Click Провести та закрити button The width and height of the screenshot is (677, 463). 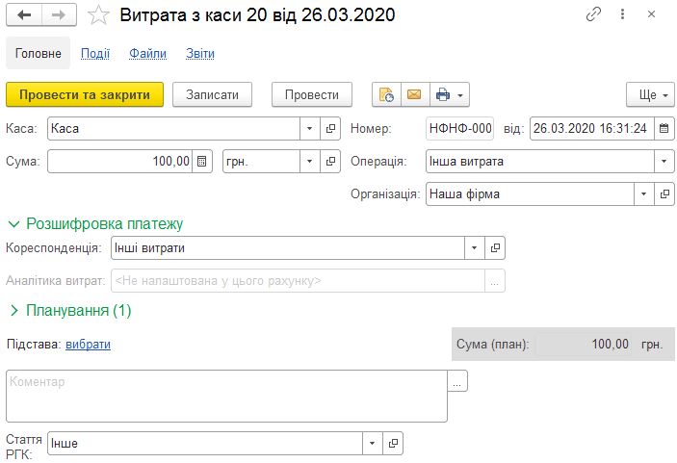coord(85,94)
